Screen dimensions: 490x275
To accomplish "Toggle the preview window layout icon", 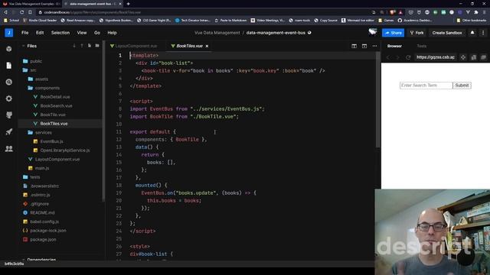I will pos(364,46).
